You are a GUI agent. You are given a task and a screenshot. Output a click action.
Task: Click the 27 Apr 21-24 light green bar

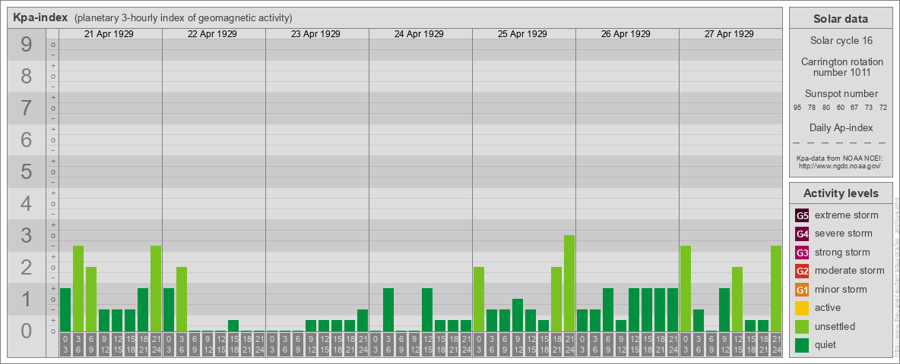(x=776, y=288)
